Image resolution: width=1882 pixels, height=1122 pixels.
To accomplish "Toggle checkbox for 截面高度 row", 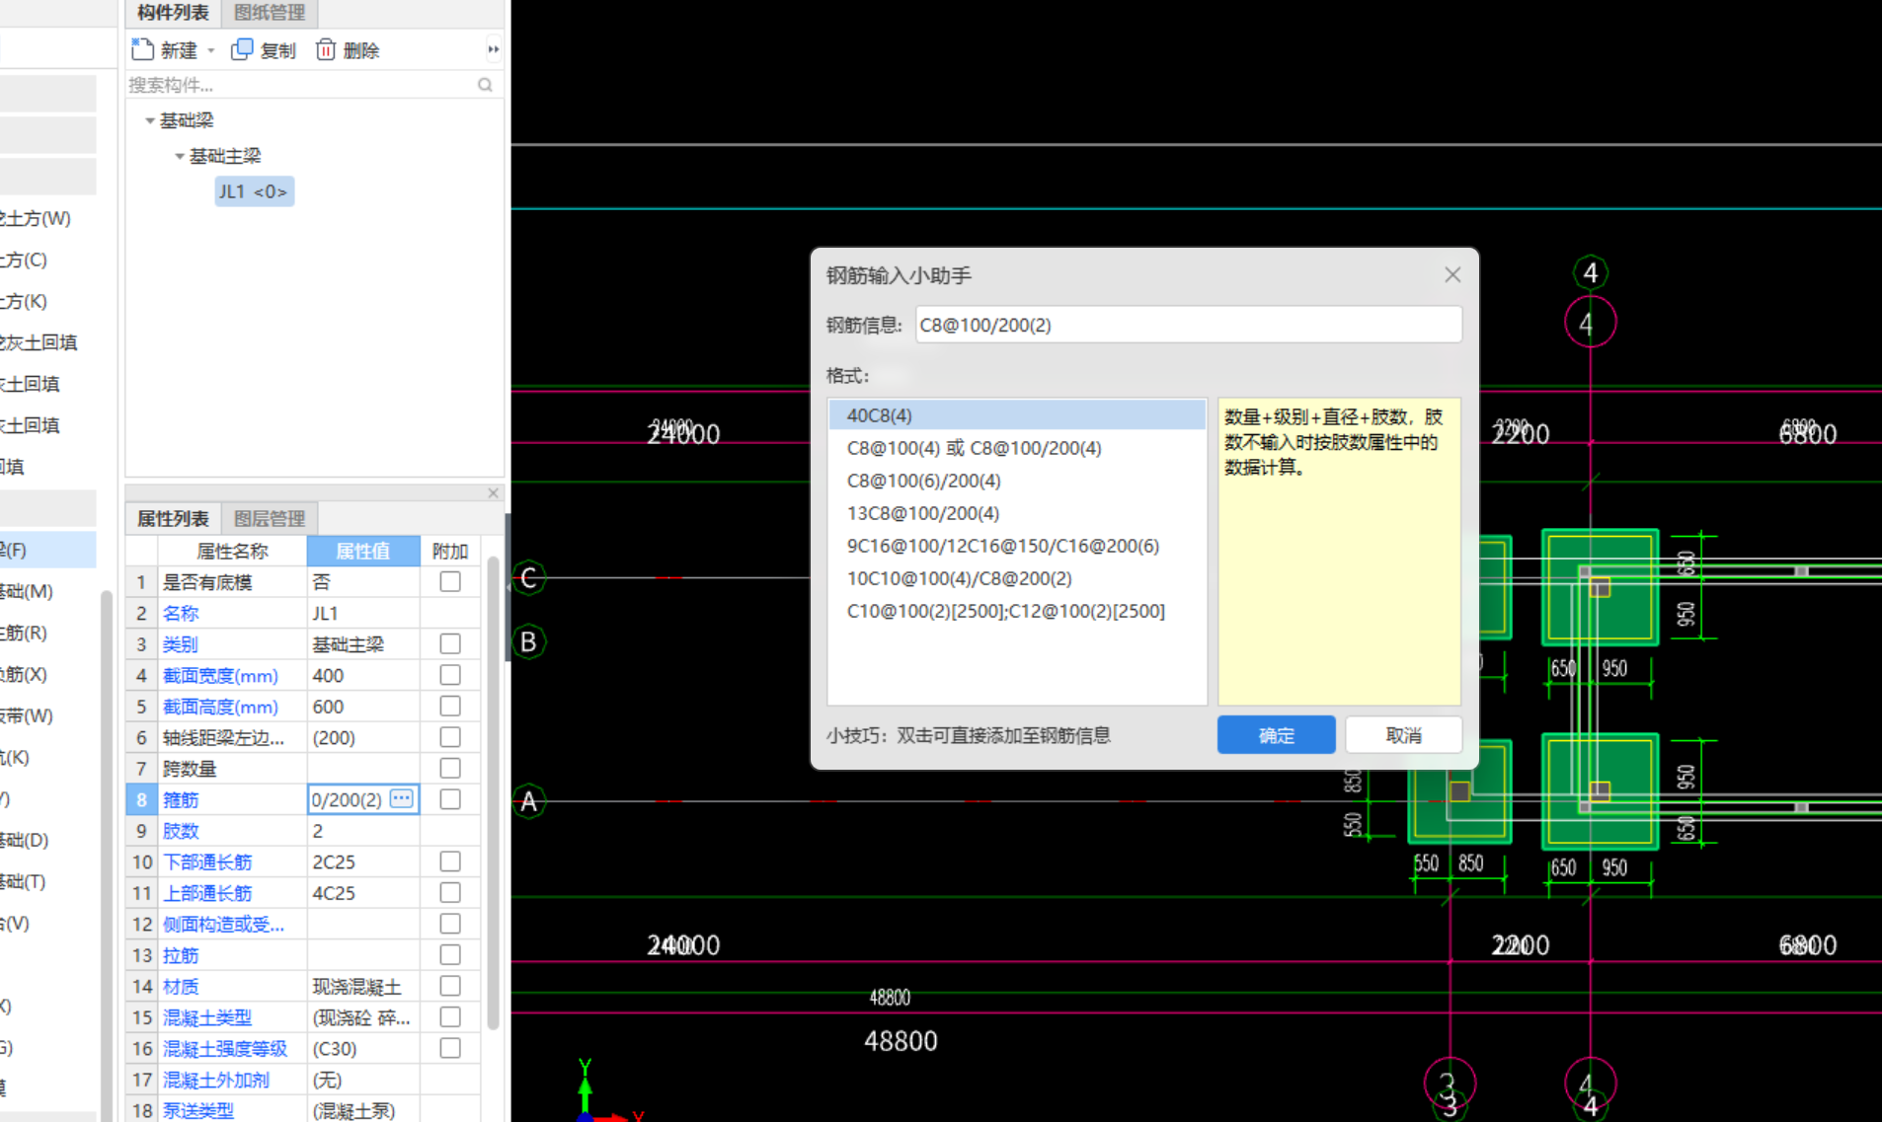I will [x=450, y=707].
